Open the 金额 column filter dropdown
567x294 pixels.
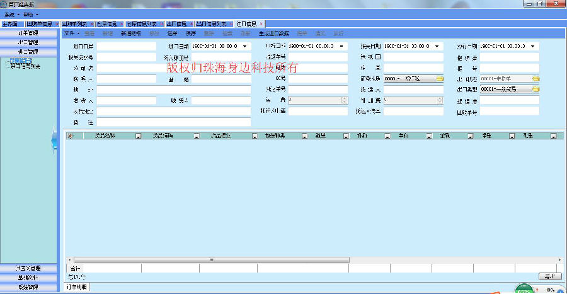pos(471,136)
